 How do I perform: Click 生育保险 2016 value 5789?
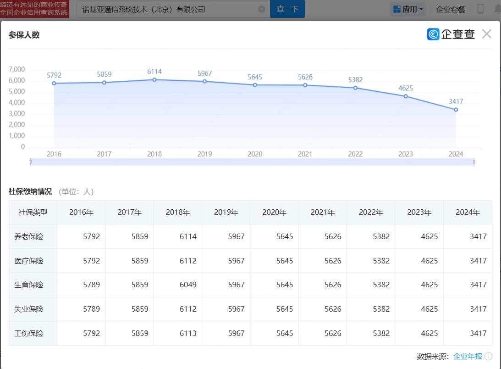[91, 285]
